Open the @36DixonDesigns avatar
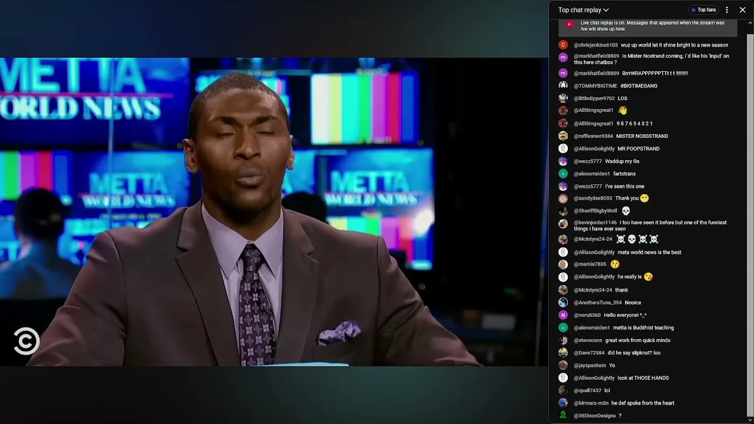The width and height of the screenshot is (754, 424). (x=563, y=415)
